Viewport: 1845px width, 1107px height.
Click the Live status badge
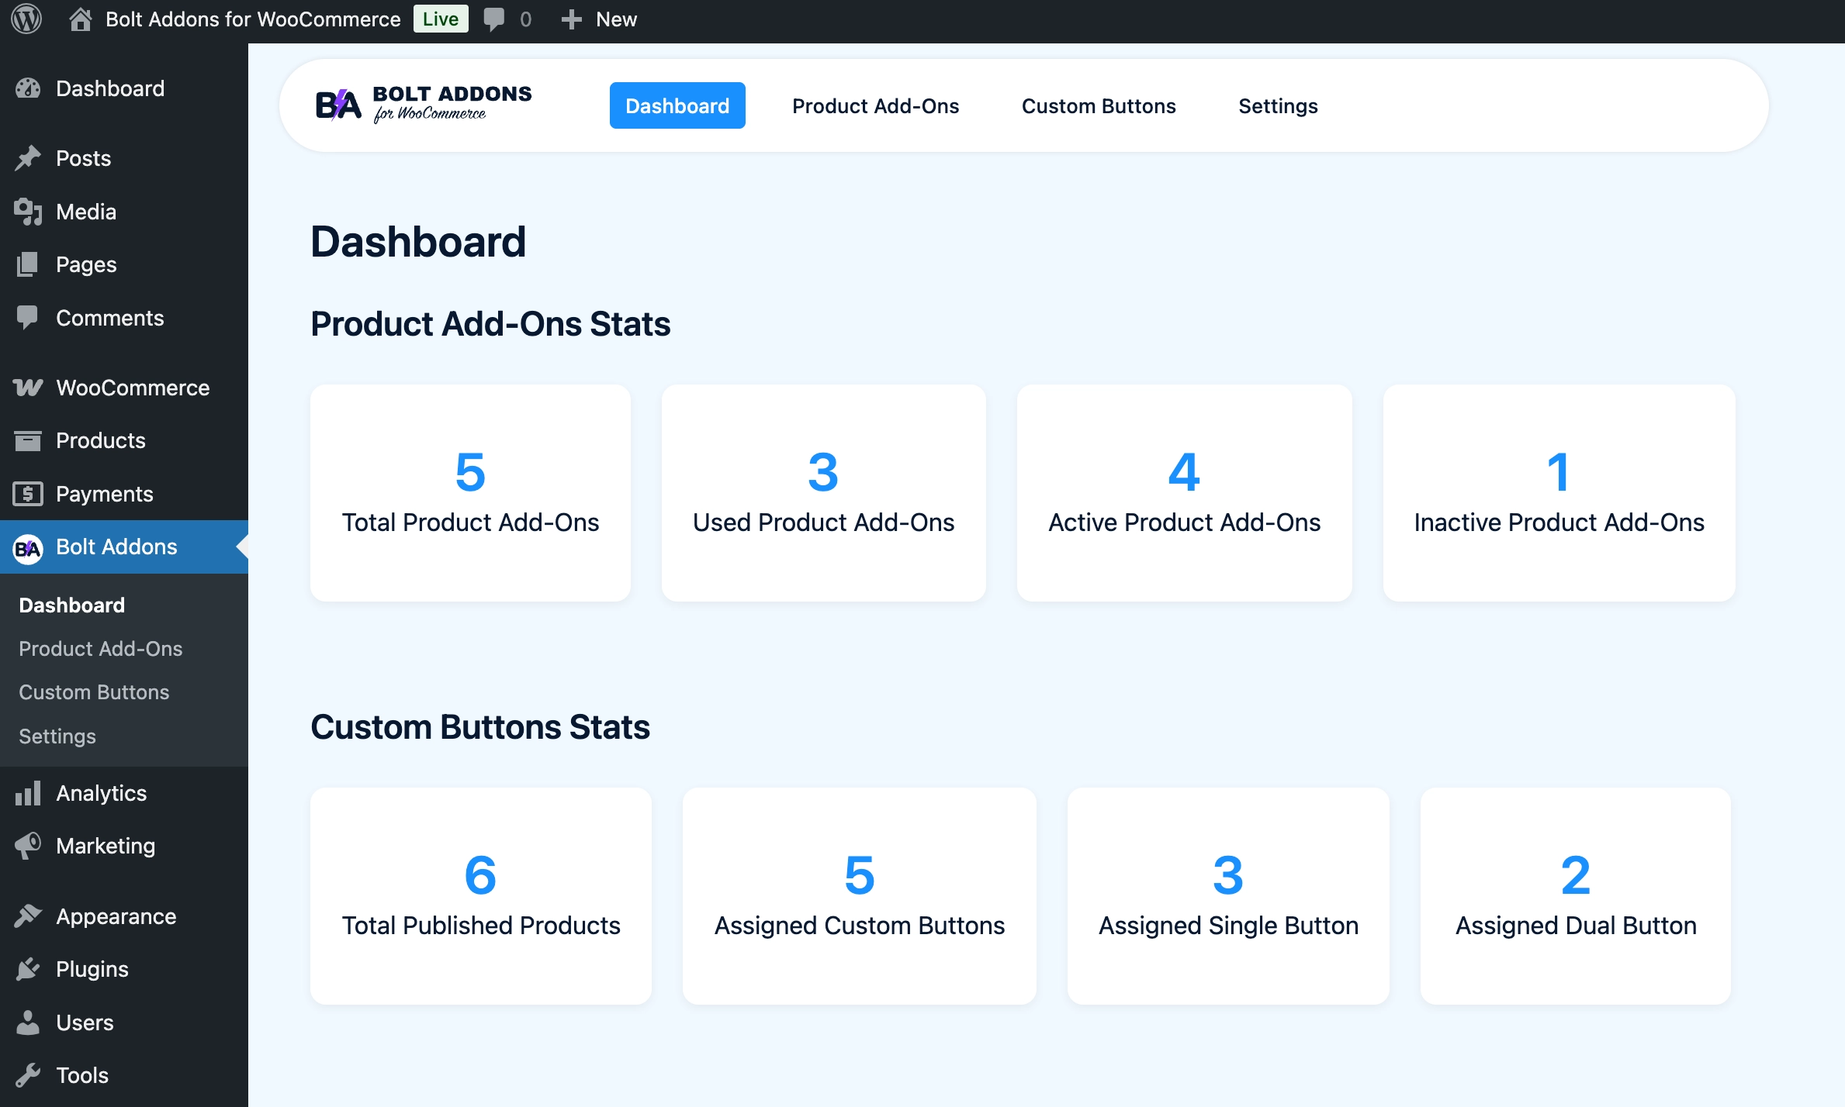[x=440, y=19]
